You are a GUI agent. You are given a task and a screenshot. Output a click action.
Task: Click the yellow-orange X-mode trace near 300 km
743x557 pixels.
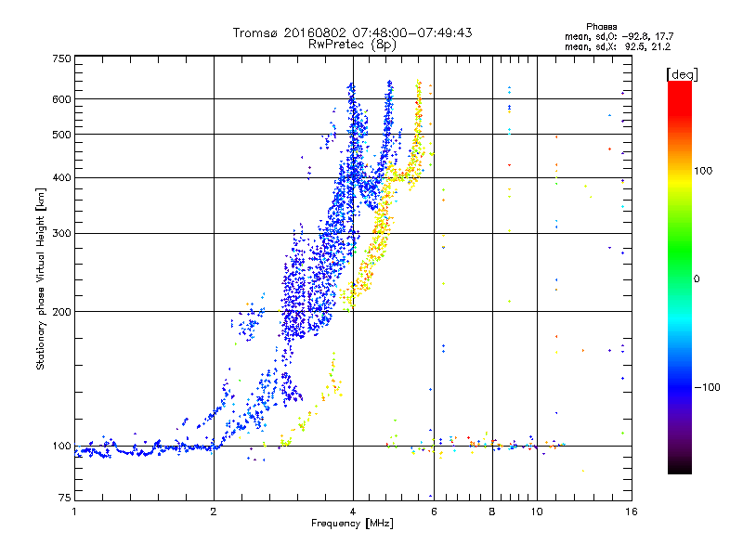(382, 232)
